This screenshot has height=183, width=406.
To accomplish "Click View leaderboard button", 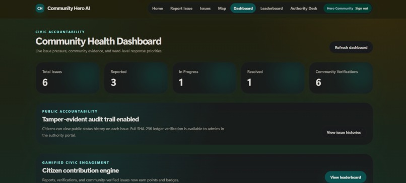I will [x=346, y=177].
